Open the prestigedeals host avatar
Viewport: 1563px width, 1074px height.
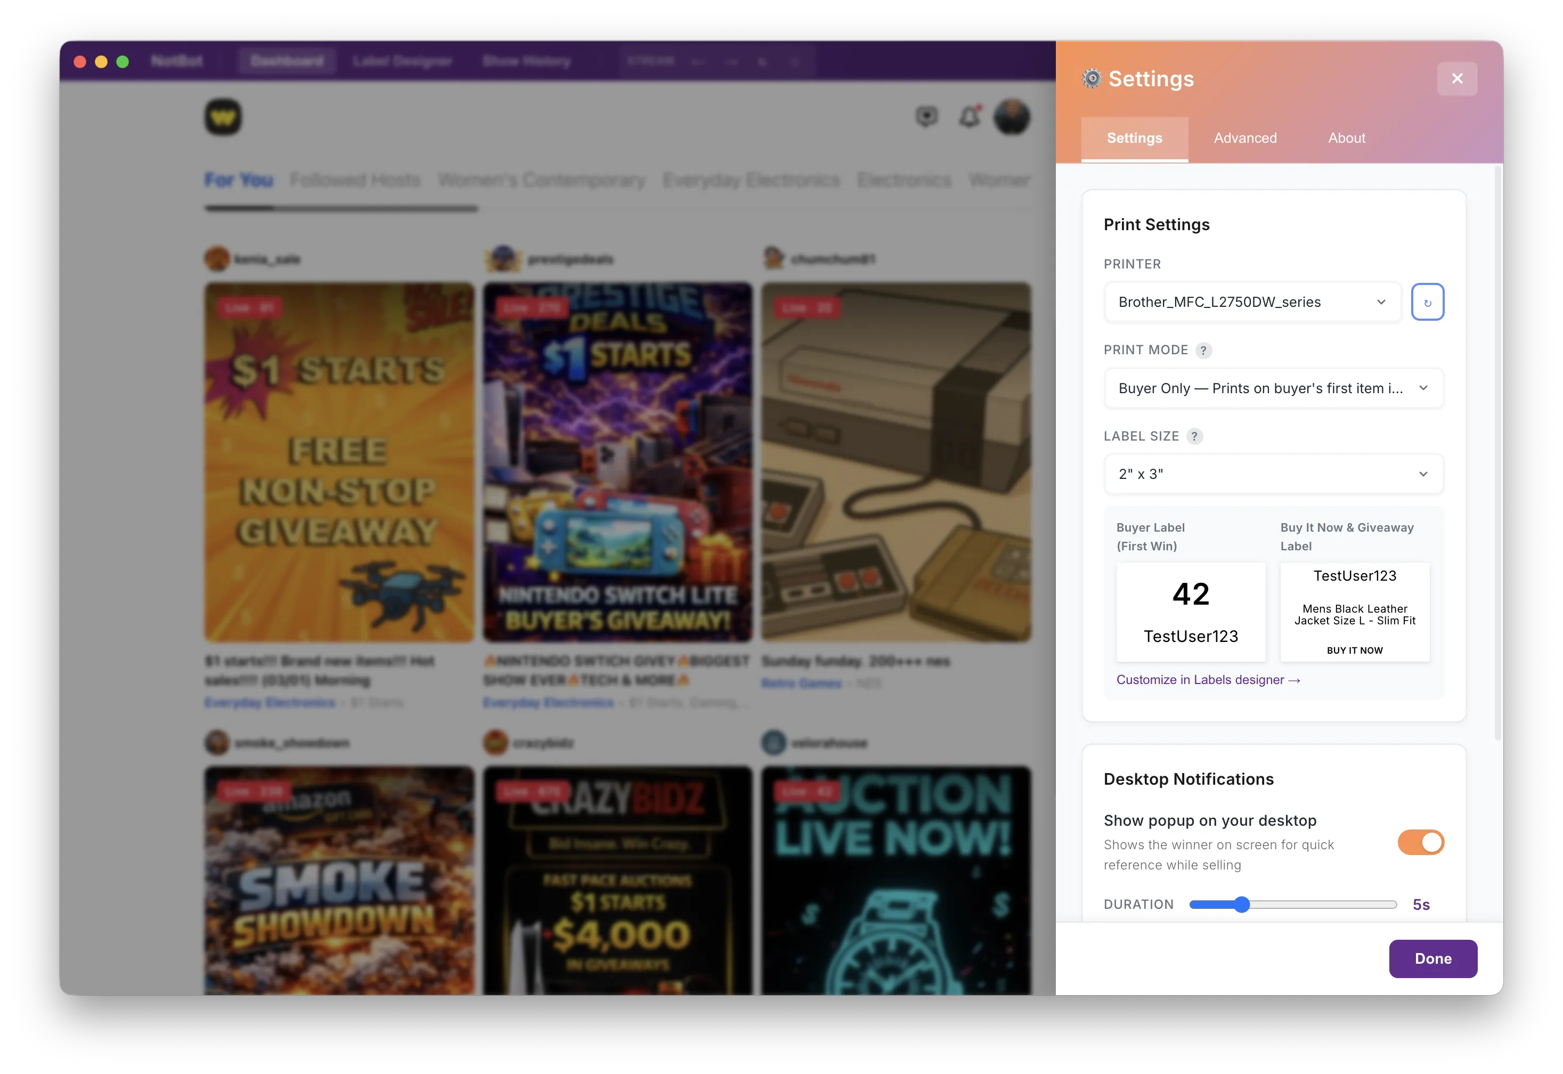coord(503,259)
